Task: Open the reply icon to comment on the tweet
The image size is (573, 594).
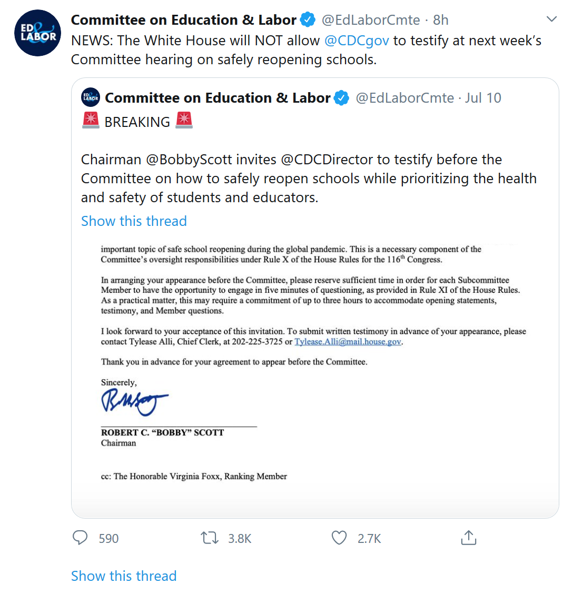Action: (80, 538)
